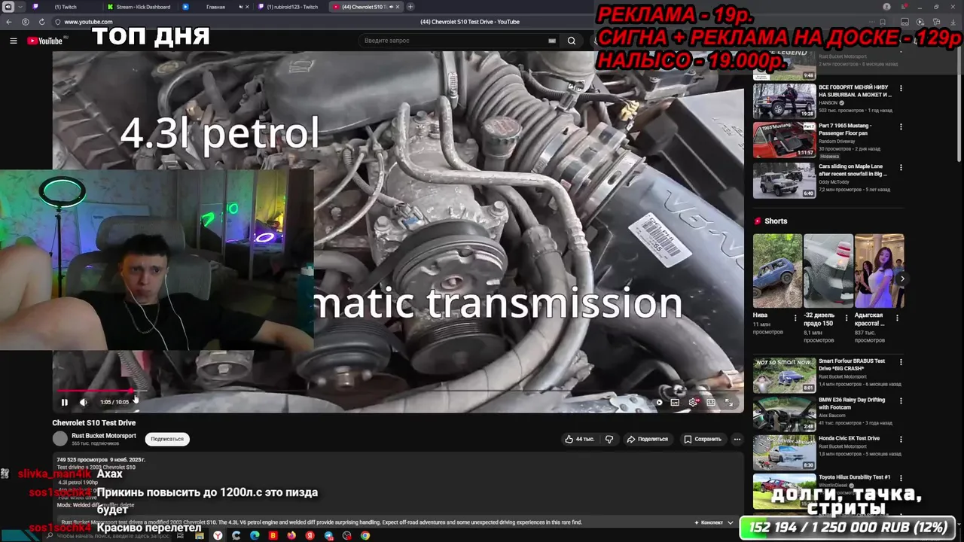The height and width of the screenshot is (542, 964).
Task: Open options for Smart Forfour BRABUS video
Action: point(901,363)
